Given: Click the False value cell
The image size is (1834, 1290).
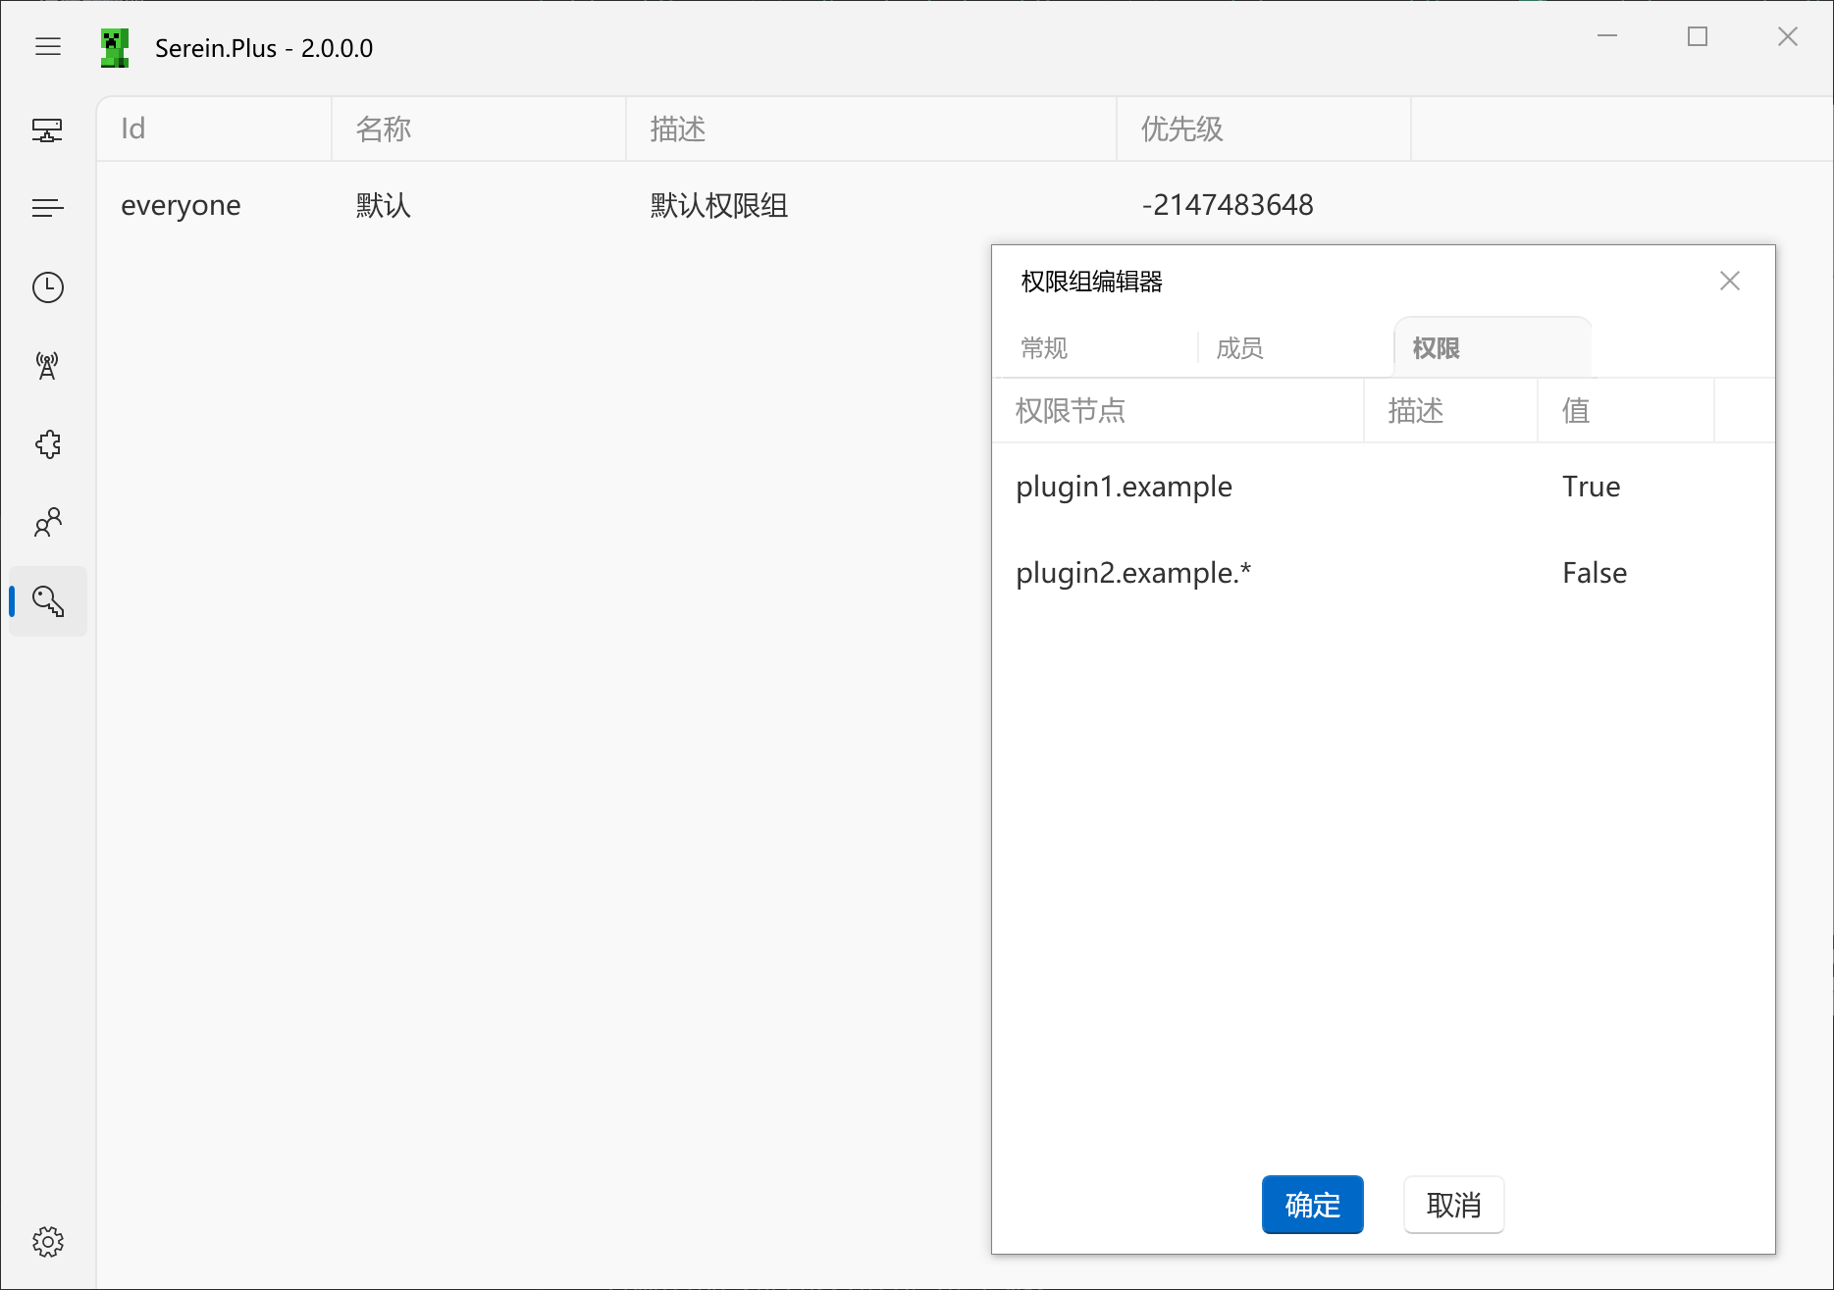Looking at the screenshot, I should click(x=1595, y=573).
